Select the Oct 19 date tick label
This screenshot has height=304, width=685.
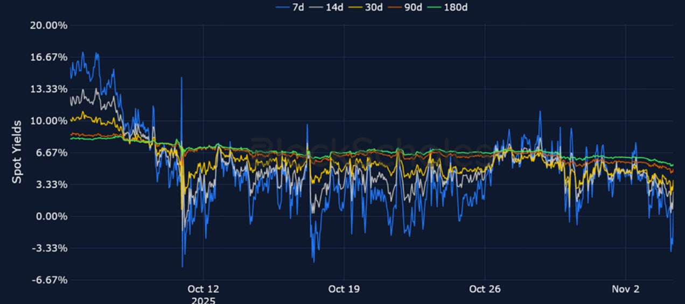344,289
